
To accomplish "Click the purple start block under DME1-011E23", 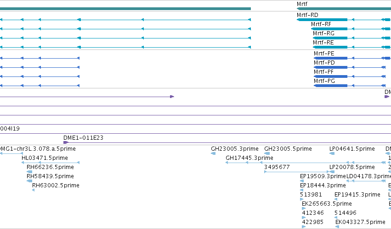I will [66, 142].
